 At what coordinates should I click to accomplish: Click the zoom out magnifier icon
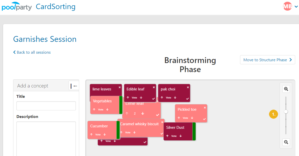[286, 142]
